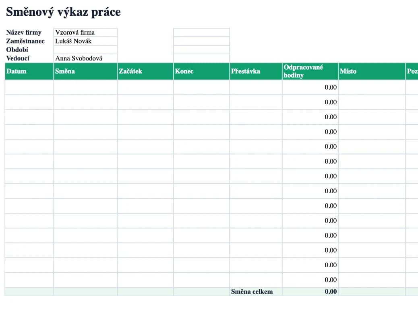
Task: Click the 'Období' label cell
Action: 29,50
